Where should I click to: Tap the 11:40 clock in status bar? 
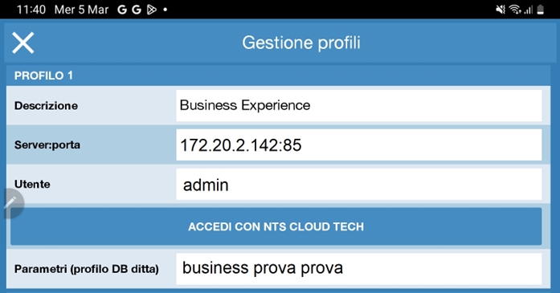click(31, 10)
